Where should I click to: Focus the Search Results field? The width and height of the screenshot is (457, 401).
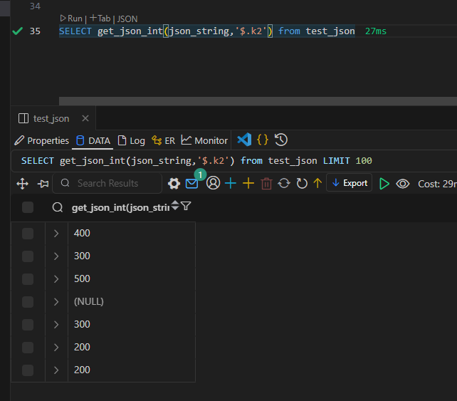[x=107, y=183]
